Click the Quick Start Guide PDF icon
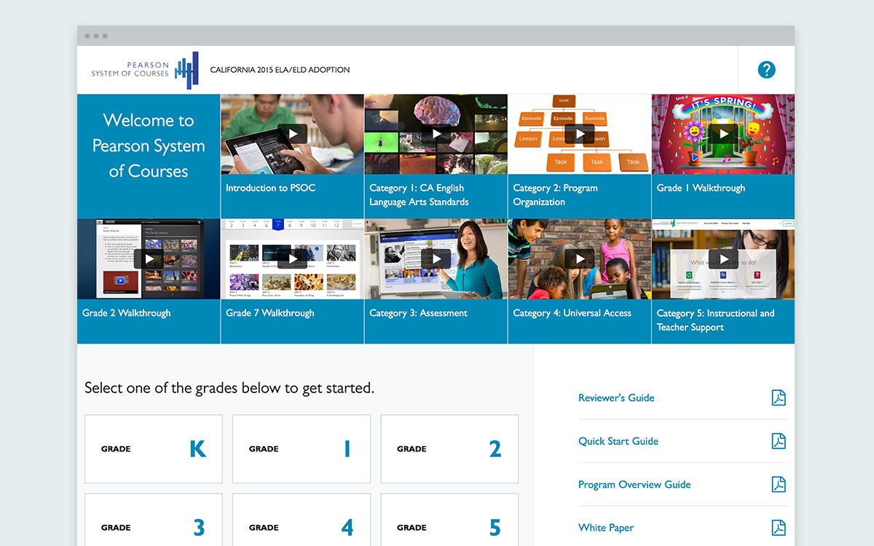Image resolution: width=874 pixels, height=546 pixels. tap(779, 441)
